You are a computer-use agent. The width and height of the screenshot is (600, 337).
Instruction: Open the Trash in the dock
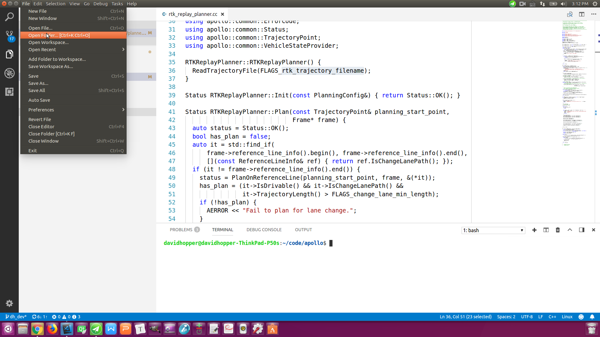coord(592,329)
